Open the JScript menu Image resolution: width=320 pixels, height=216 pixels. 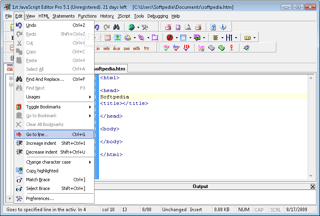124,16
